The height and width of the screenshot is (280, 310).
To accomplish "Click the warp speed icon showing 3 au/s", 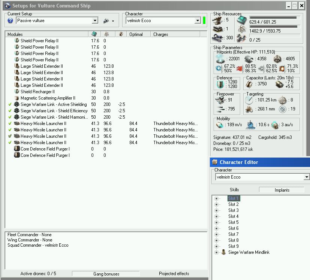I will point(275,125).
